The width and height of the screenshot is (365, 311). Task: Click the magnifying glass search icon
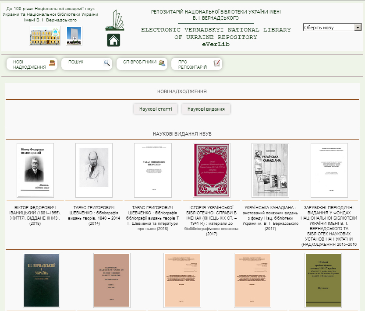pyautogui.click(x=107, y=63)
